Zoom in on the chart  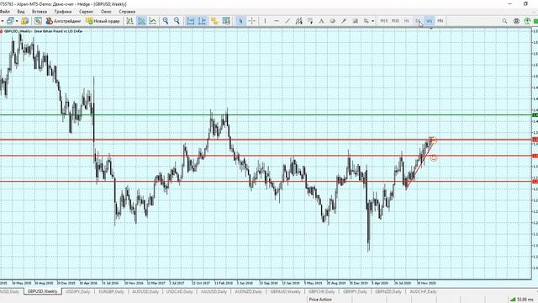(x=166, y=21)
